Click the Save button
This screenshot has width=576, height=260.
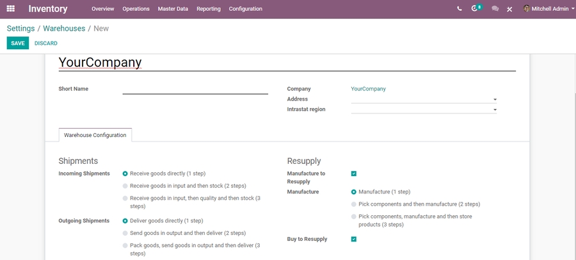[x=18, y=43]
